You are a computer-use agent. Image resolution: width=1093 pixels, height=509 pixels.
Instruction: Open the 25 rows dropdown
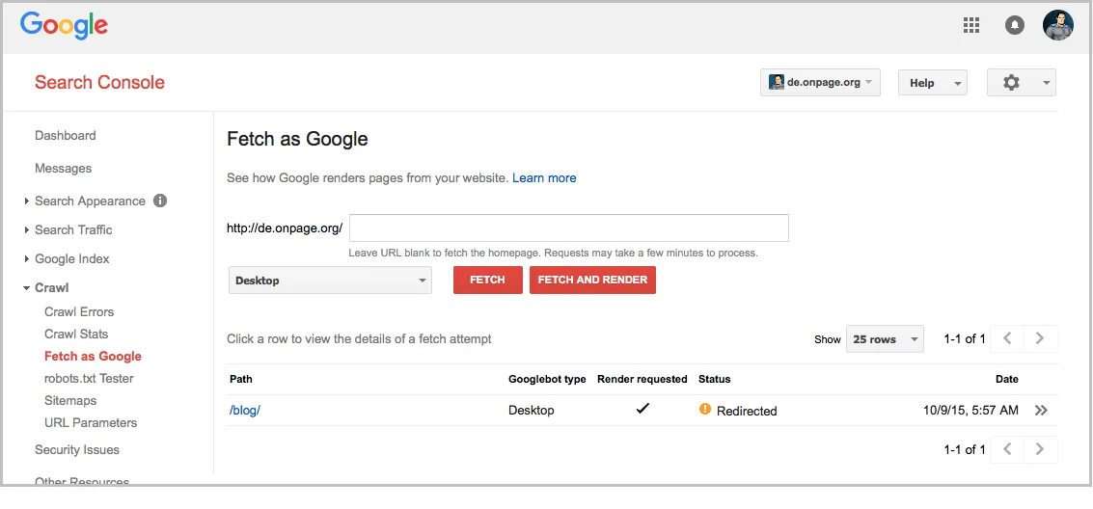pos(884,339)
